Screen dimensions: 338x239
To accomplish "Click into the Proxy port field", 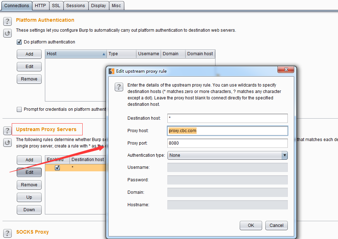I will [x=227, y=143].
